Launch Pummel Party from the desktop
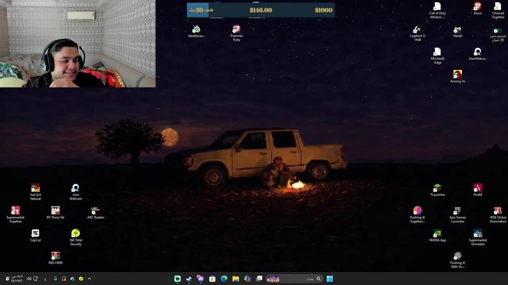The width and height of the screenshot is (508, 285). point(237,33)
